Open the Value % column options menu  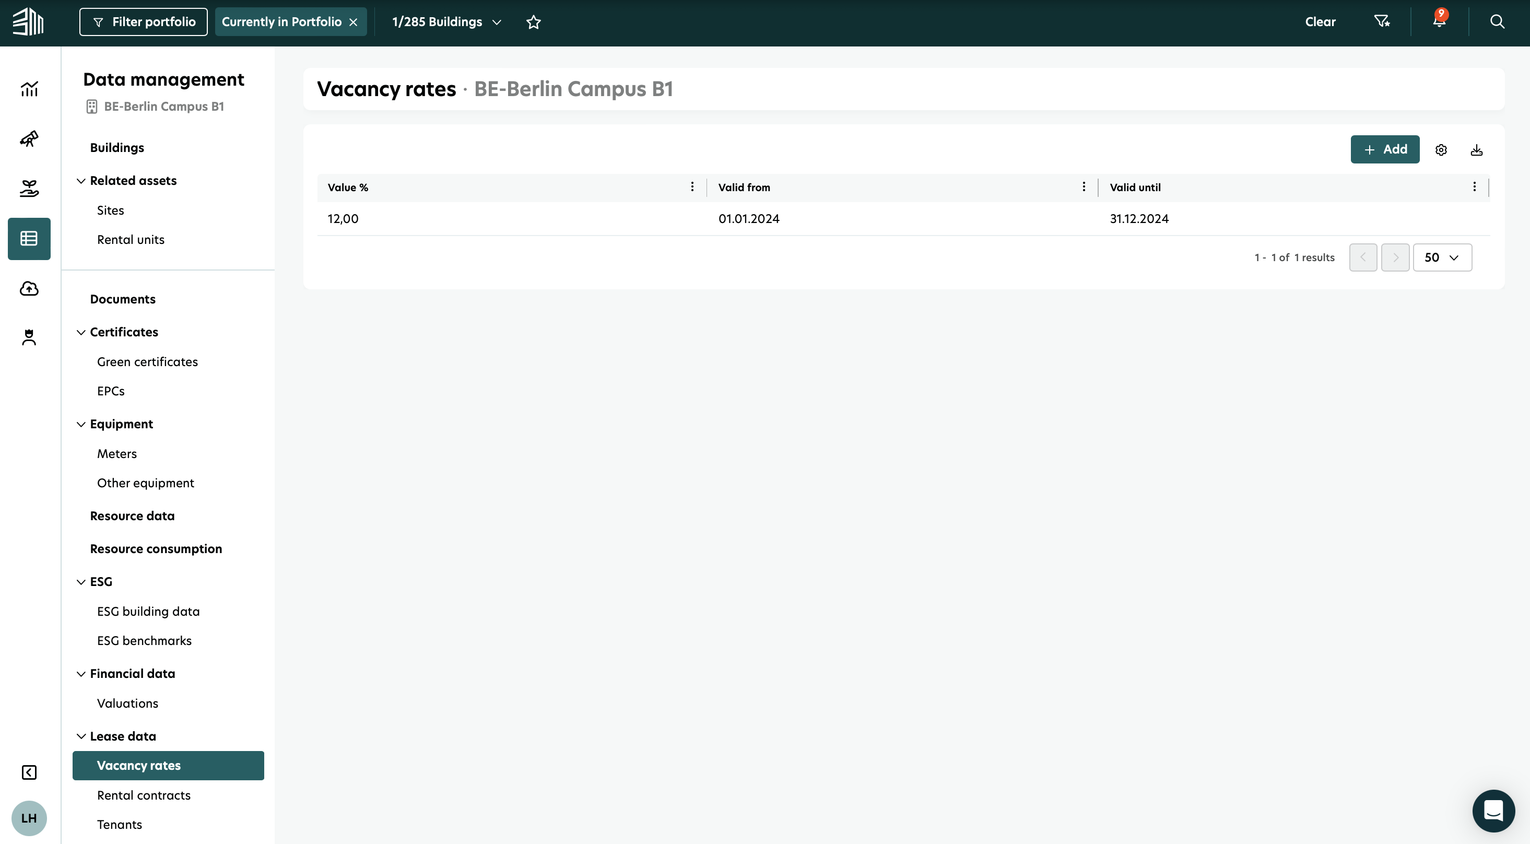pyautogui.click(x=692, y=186)
